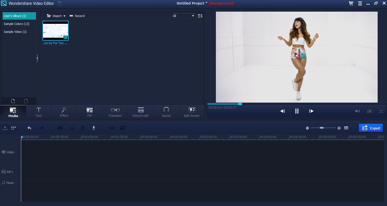Take a snapshot with the camera icon
The width and height of the screenshot is (387, 206).
(370, 111)
